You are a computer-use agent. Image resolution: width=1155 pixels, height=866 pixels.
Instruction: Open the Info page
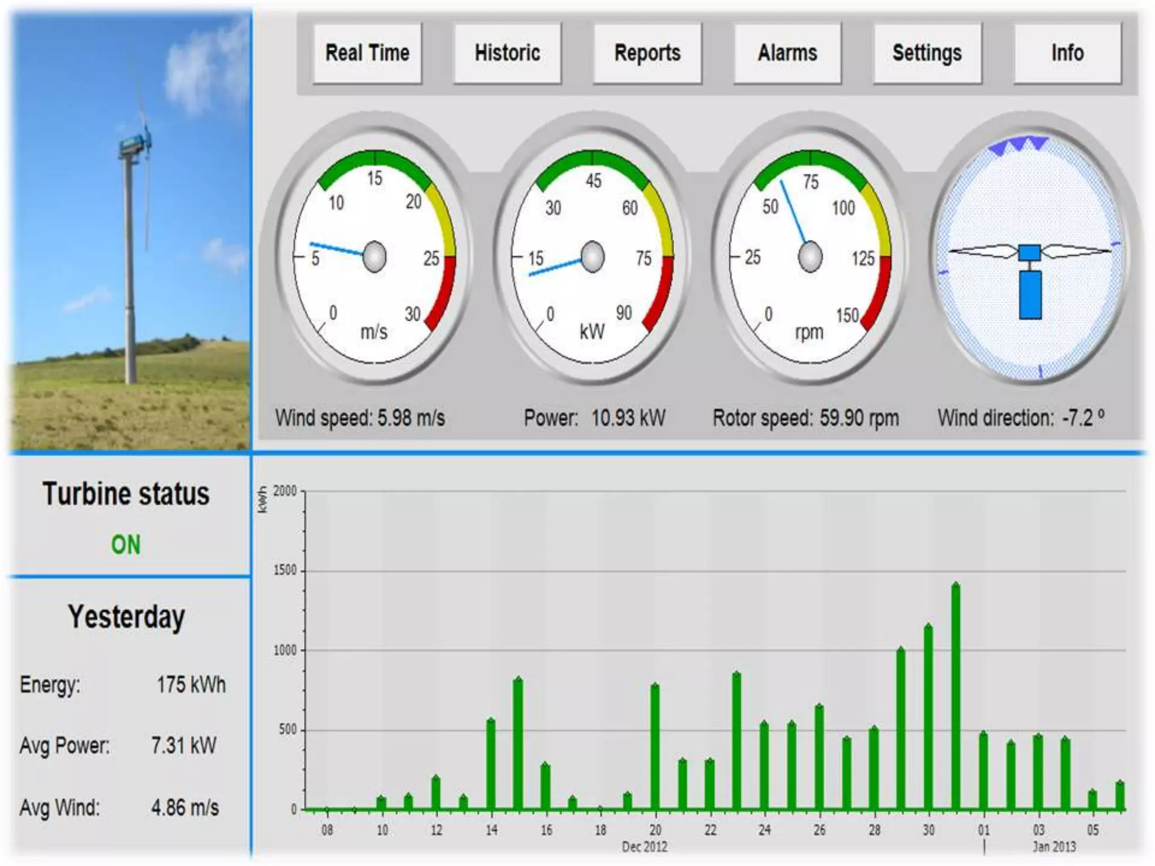(x=1066, y=54)
